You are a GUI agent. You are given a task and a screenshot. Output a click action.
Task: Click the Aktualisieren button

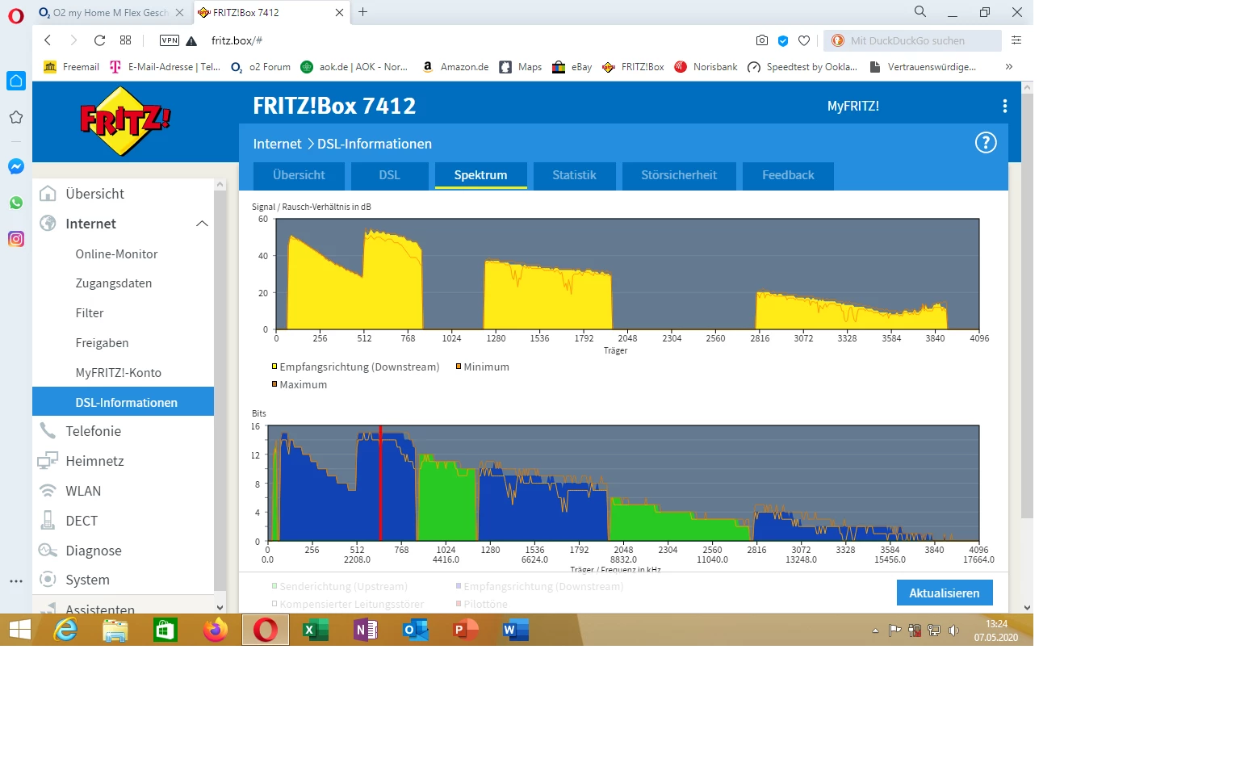(945, 593)
